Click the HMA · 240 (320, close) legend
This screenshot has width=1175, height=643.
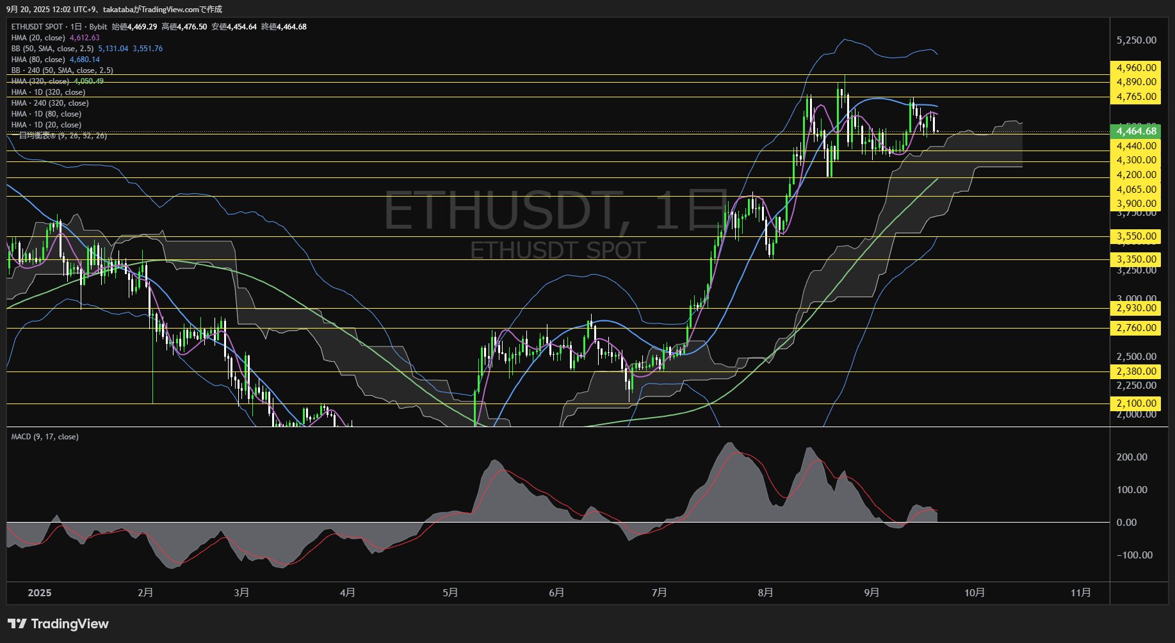point(50,103)
